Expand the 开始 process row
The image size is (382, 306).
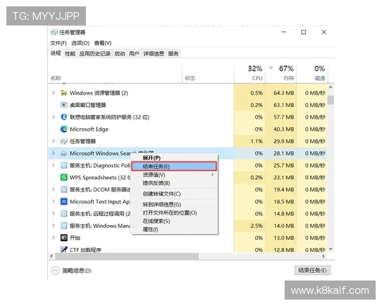point(53,238)
